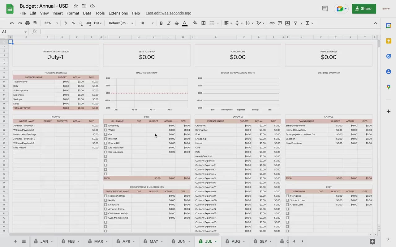Open the Format menu
396x247 pixels.
73,13
